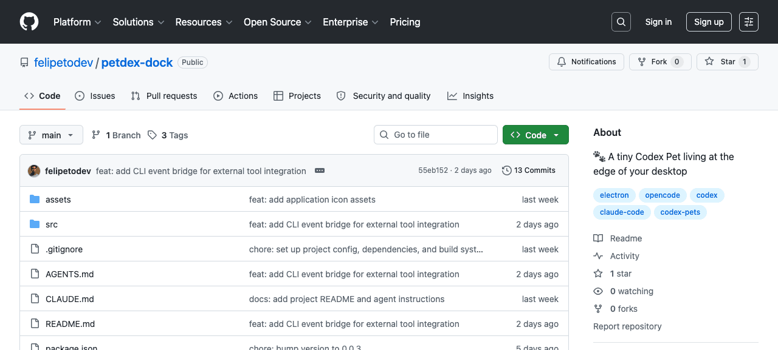Open the codex topic tag
778x350 pixels.
point(707,195)
